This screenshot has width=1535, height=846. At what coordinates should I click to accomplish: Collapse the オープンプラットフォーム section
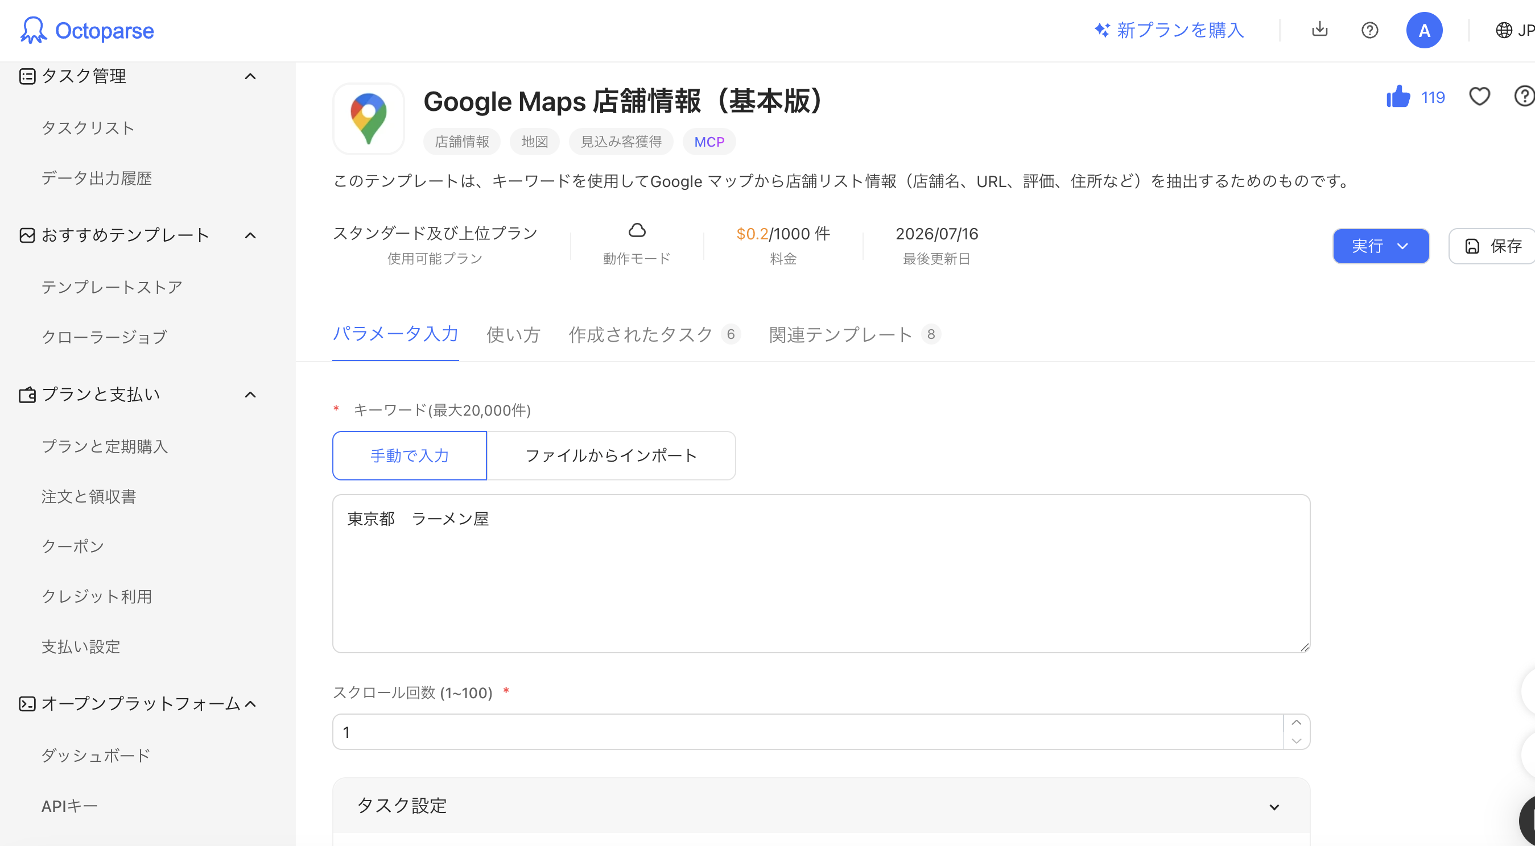[x=250, y=704]
